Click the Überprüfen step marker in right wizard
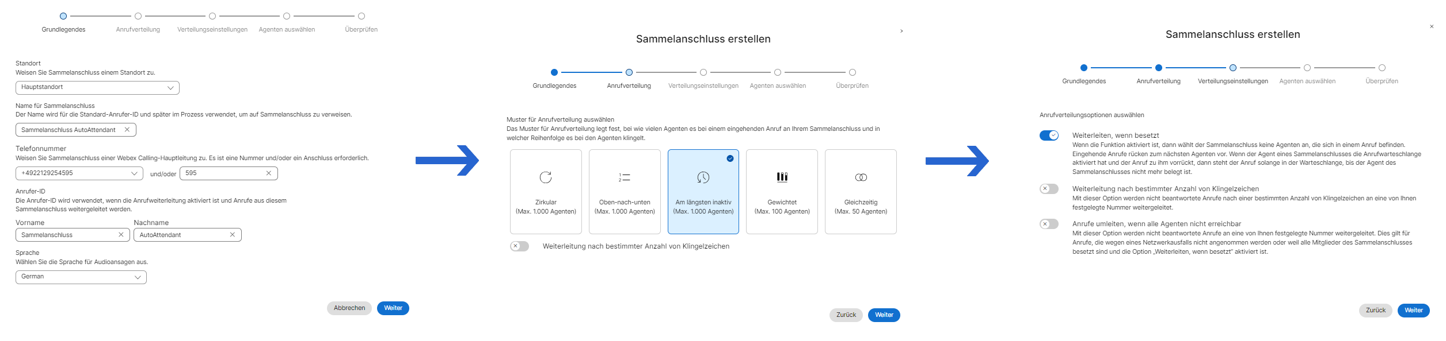This screenshot has width=1446, height=341. point(1382,68)
